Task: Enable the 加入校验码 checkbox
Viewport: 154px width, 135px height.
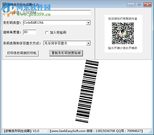Action: point(47,33)
